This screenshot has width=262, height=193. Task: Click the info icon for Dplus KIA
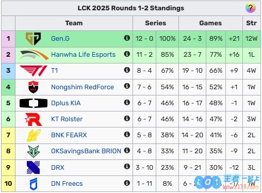pyautogui.click(x=127, y=103)
